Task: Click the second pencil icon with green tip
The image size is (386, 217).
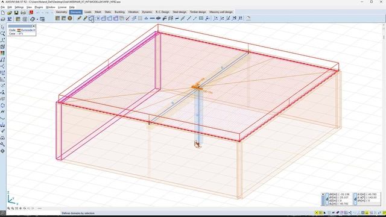Action: [85, 18]
